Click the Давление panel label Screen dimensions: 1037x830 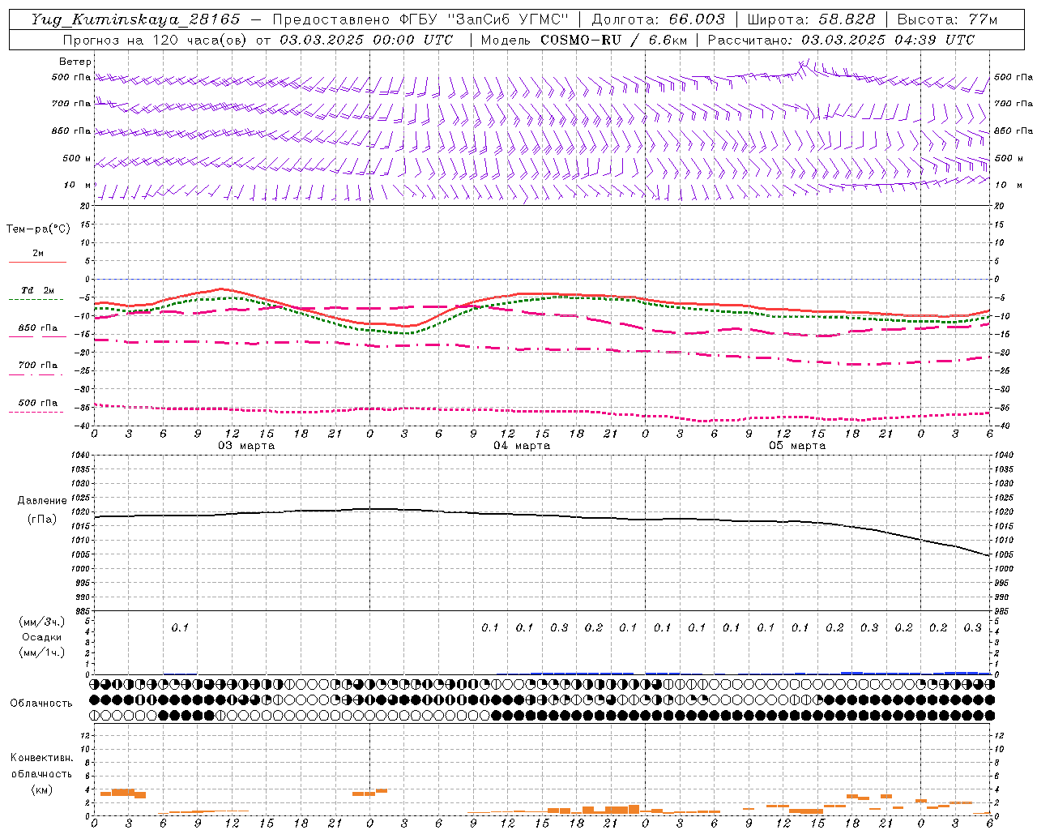[42, 501]
